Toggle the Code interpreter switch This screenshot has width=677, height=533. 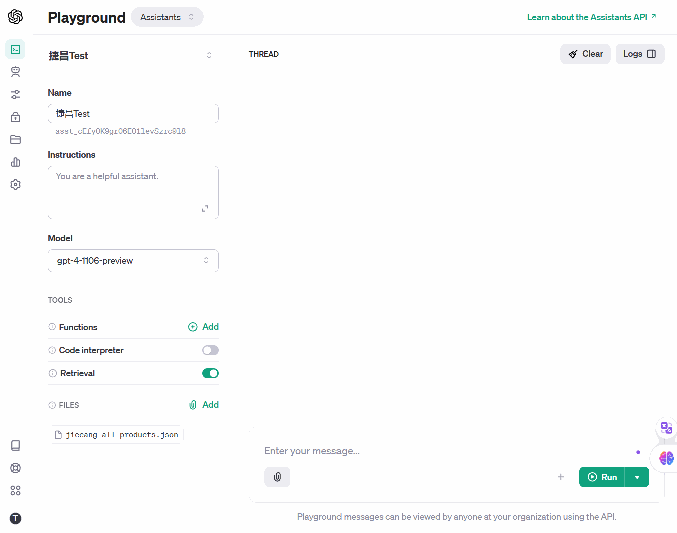210,350
